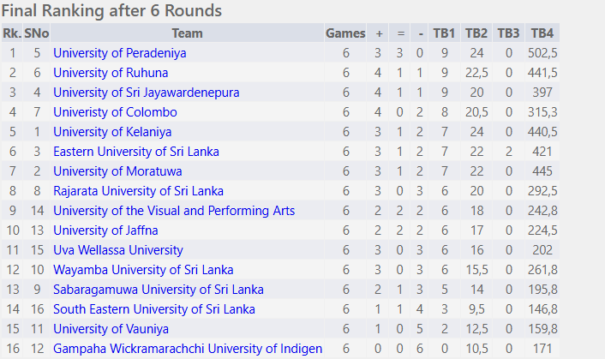This screenshot has height=359, width=605.
Task: Open Uva Wellassa University link
Action: coord(118,250)
